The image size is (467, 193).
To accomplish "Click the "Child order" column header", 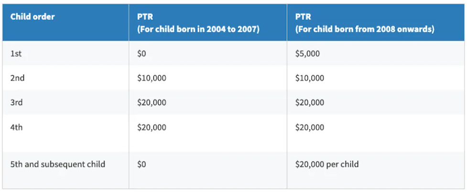I will pos(33,17).
